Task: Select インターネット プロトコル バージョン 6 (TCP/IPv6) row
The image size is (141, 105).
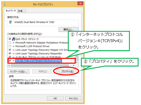Action: (x=38, y=57)
